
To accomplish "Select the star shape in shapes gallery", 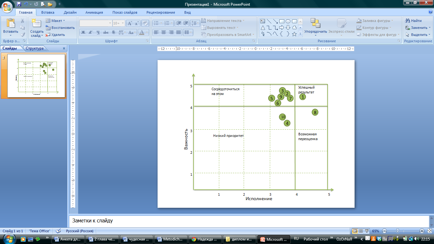I will (x=294, y=34).
